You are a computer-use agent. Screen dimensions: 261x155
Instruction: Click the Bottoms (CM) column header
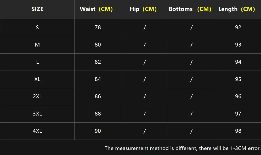click(190, 9)
